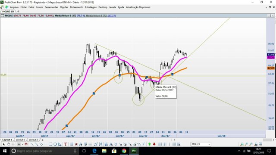Open the Inserir menu
276x155 pixels.
point(39,7)
